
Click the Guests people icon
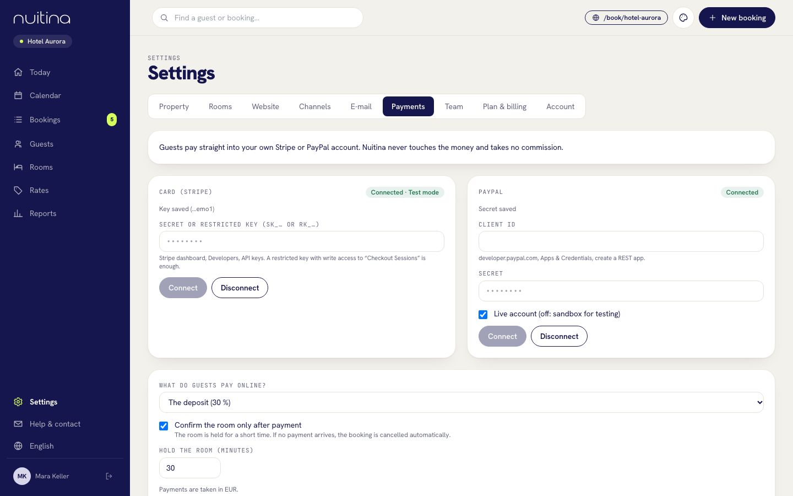point(18,144)
